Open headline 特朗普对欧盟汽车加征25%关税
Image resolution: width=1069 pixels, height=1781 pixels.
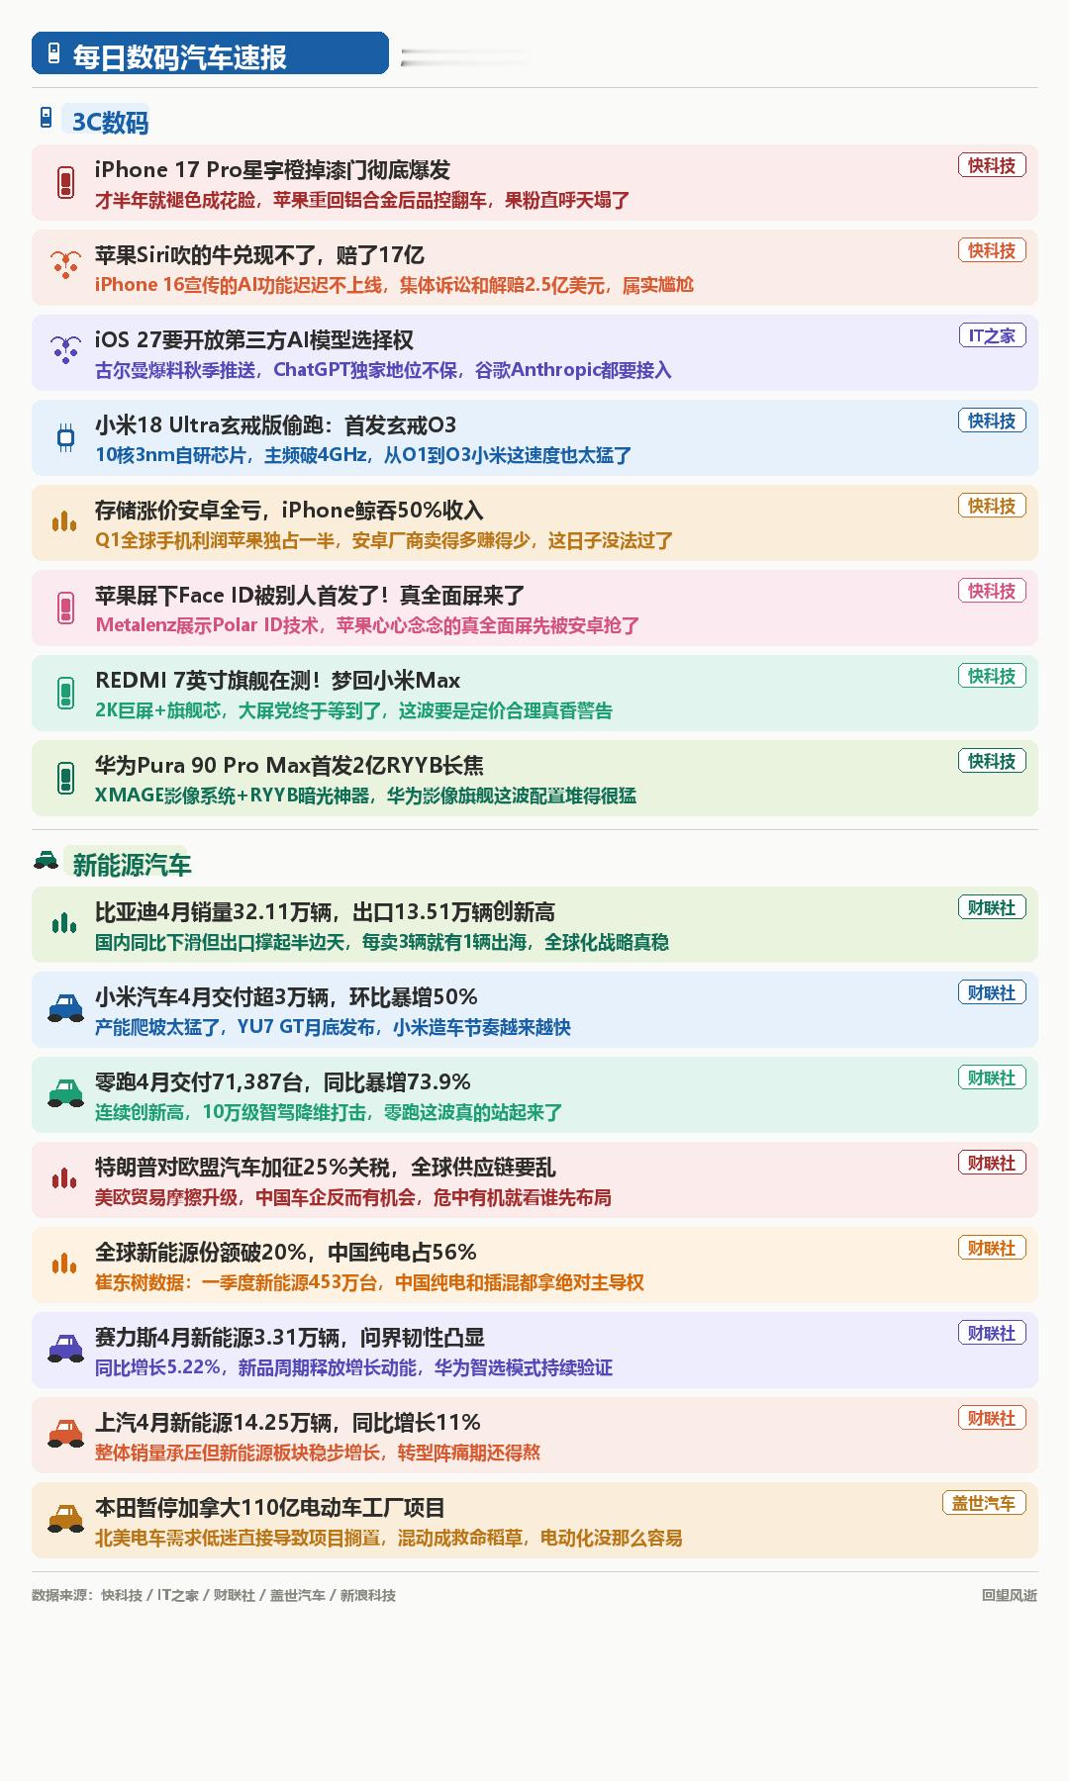coord(325,1167)
